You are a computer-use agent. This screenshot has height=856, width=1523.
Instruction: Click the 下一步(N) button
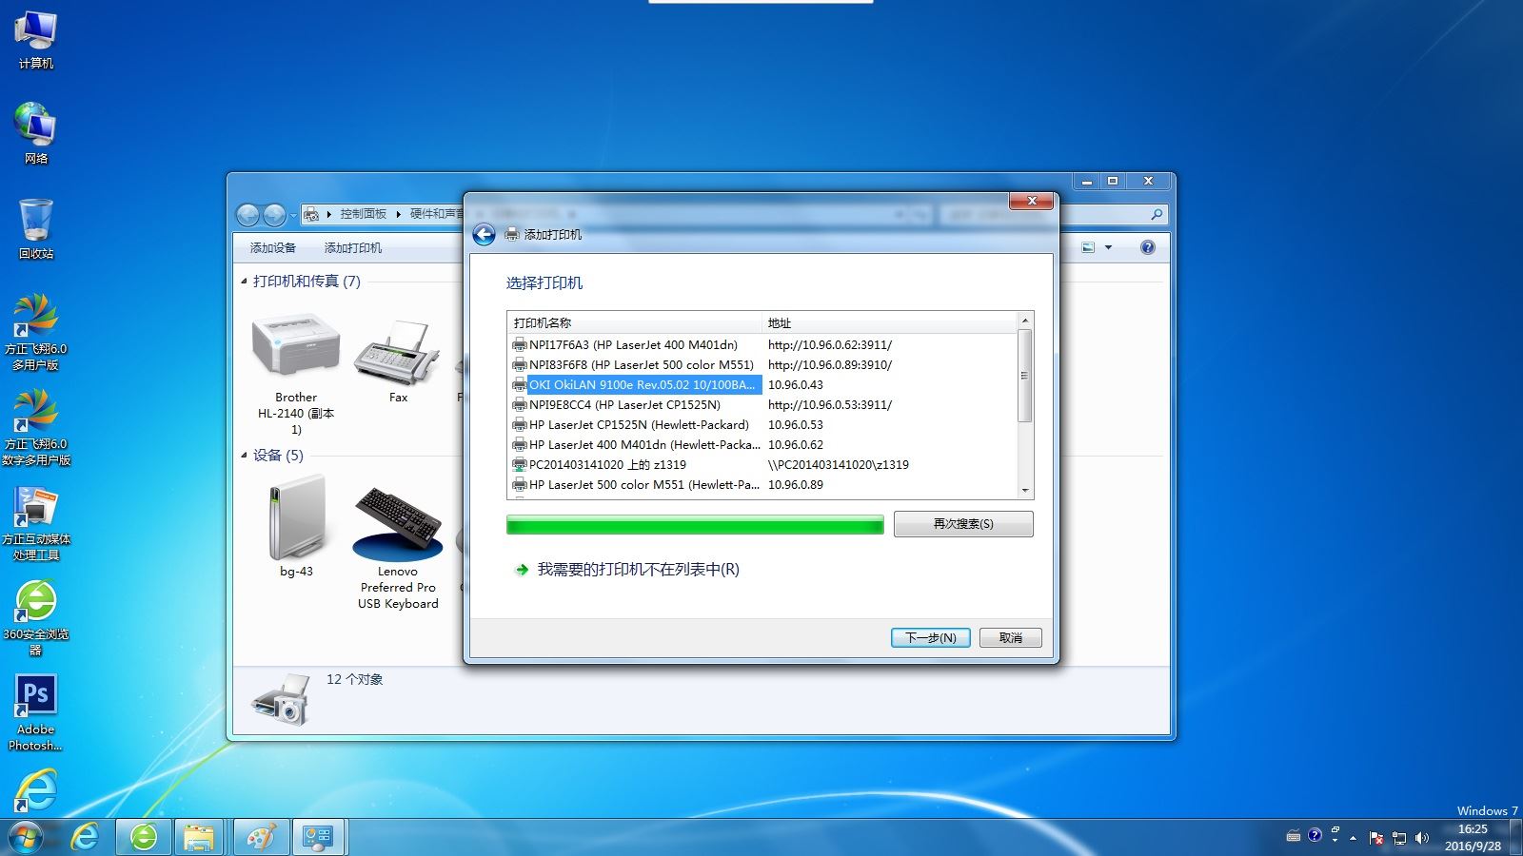click(930, 638)
